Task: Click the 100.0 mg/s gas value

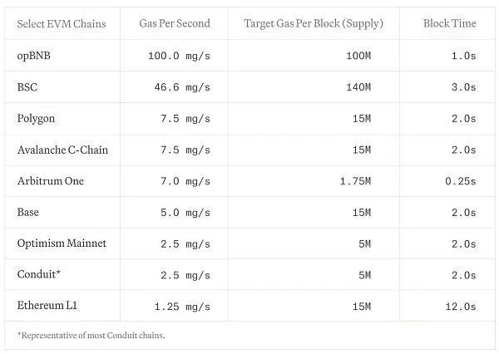Action: (x=179, y=56)
